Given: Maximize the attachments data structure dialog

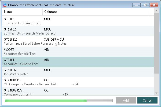Looking at the screenshot, I should pyautogui.click(x=145, y=5).
